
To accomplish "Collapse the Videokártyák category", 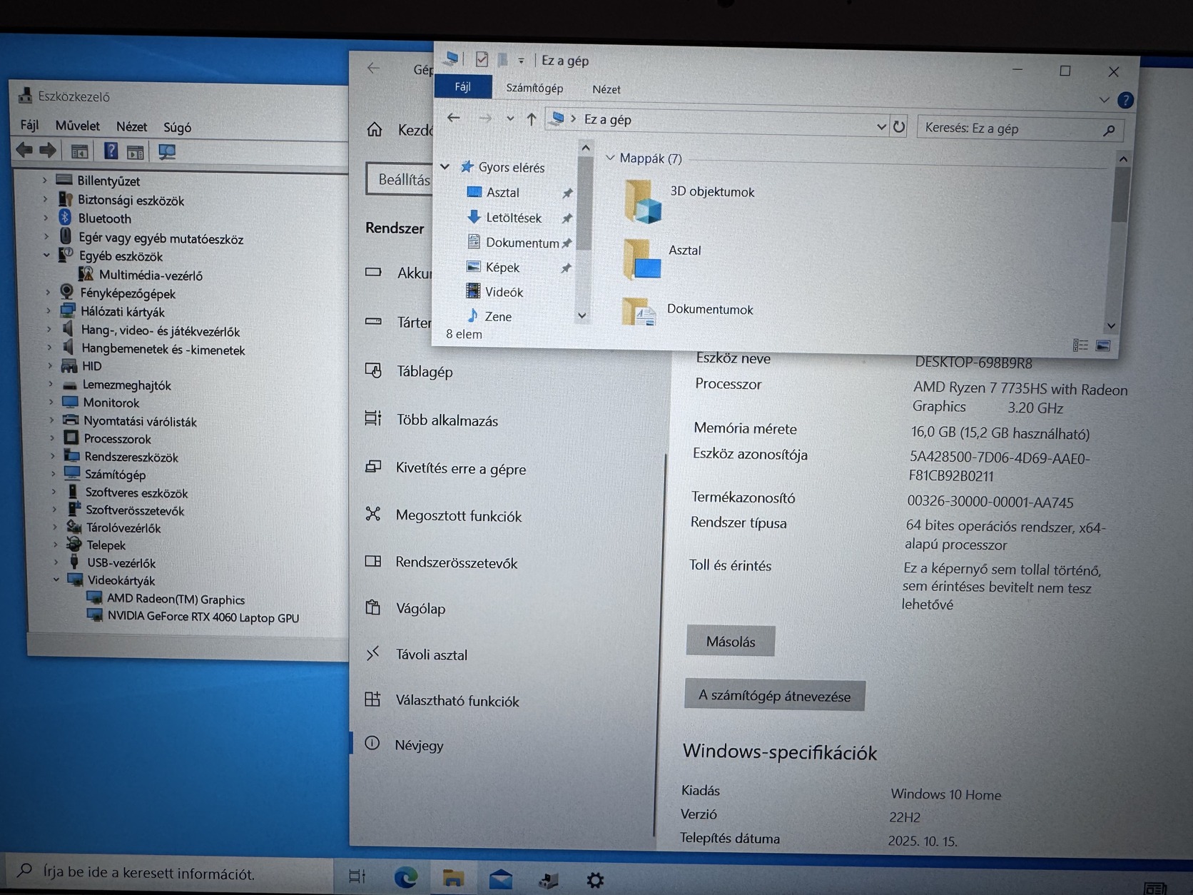I will (x=56, y=580).
